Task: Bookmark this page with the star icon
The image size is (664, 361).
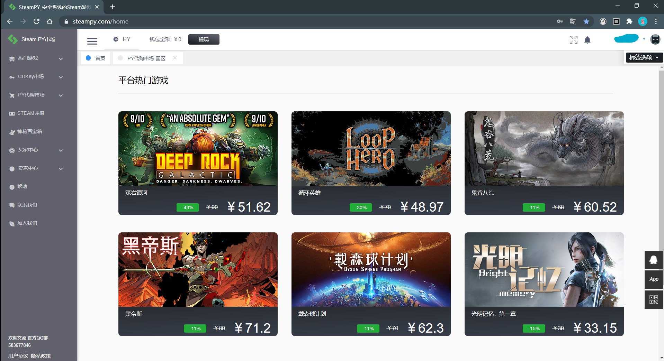Action: coord(586,21)
